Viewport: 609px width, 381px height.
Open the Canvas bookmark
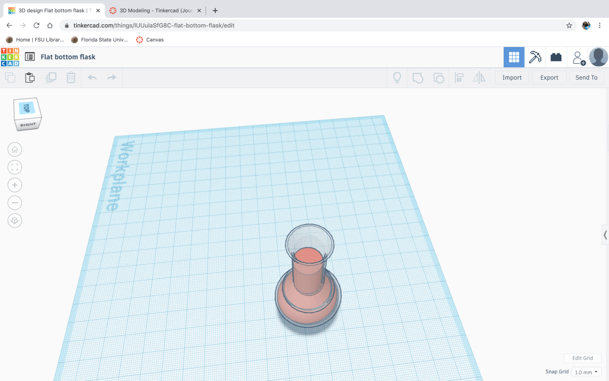click(x=150, y=40)
